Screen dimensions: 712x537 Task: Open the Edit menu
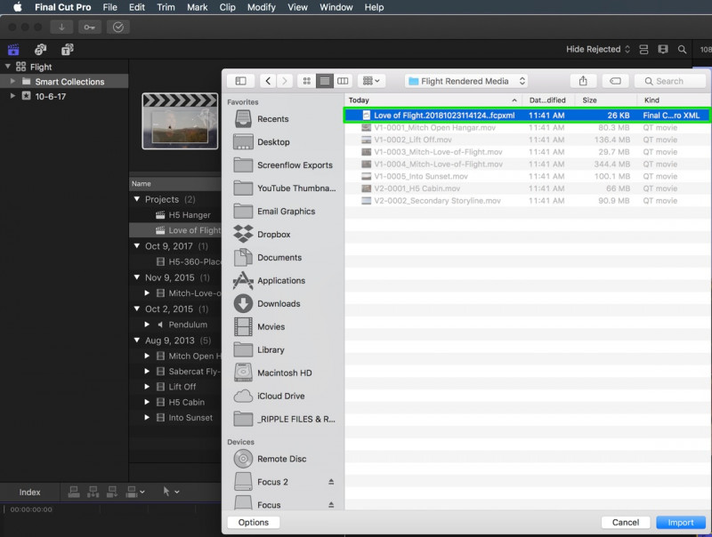click(137, 7)
